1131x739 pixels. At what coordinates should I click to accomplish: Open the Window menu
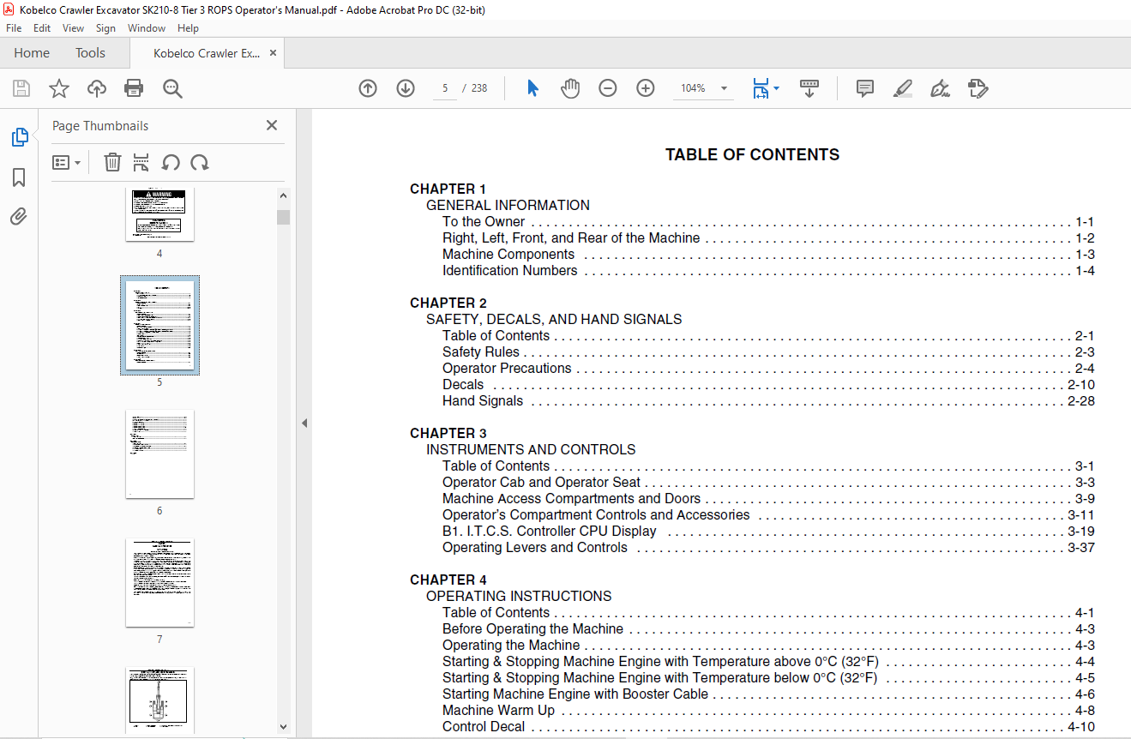(x=147, y=28)
